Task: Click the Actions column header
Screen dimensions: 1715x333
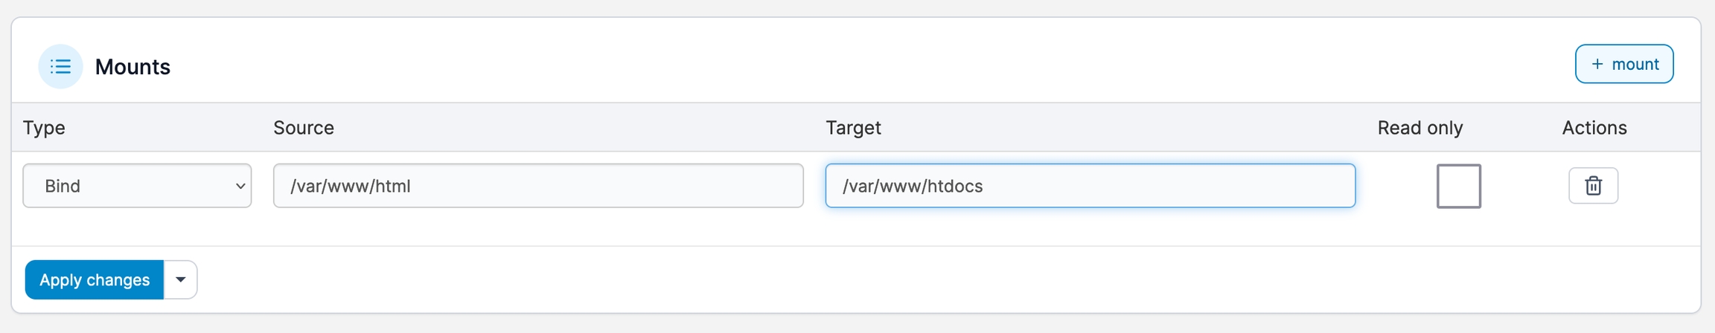Action: click(x=1594, y=128)
